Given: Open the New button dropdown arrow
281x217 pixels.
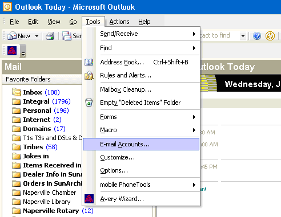Looking at the screenshot, I should 37,36.
